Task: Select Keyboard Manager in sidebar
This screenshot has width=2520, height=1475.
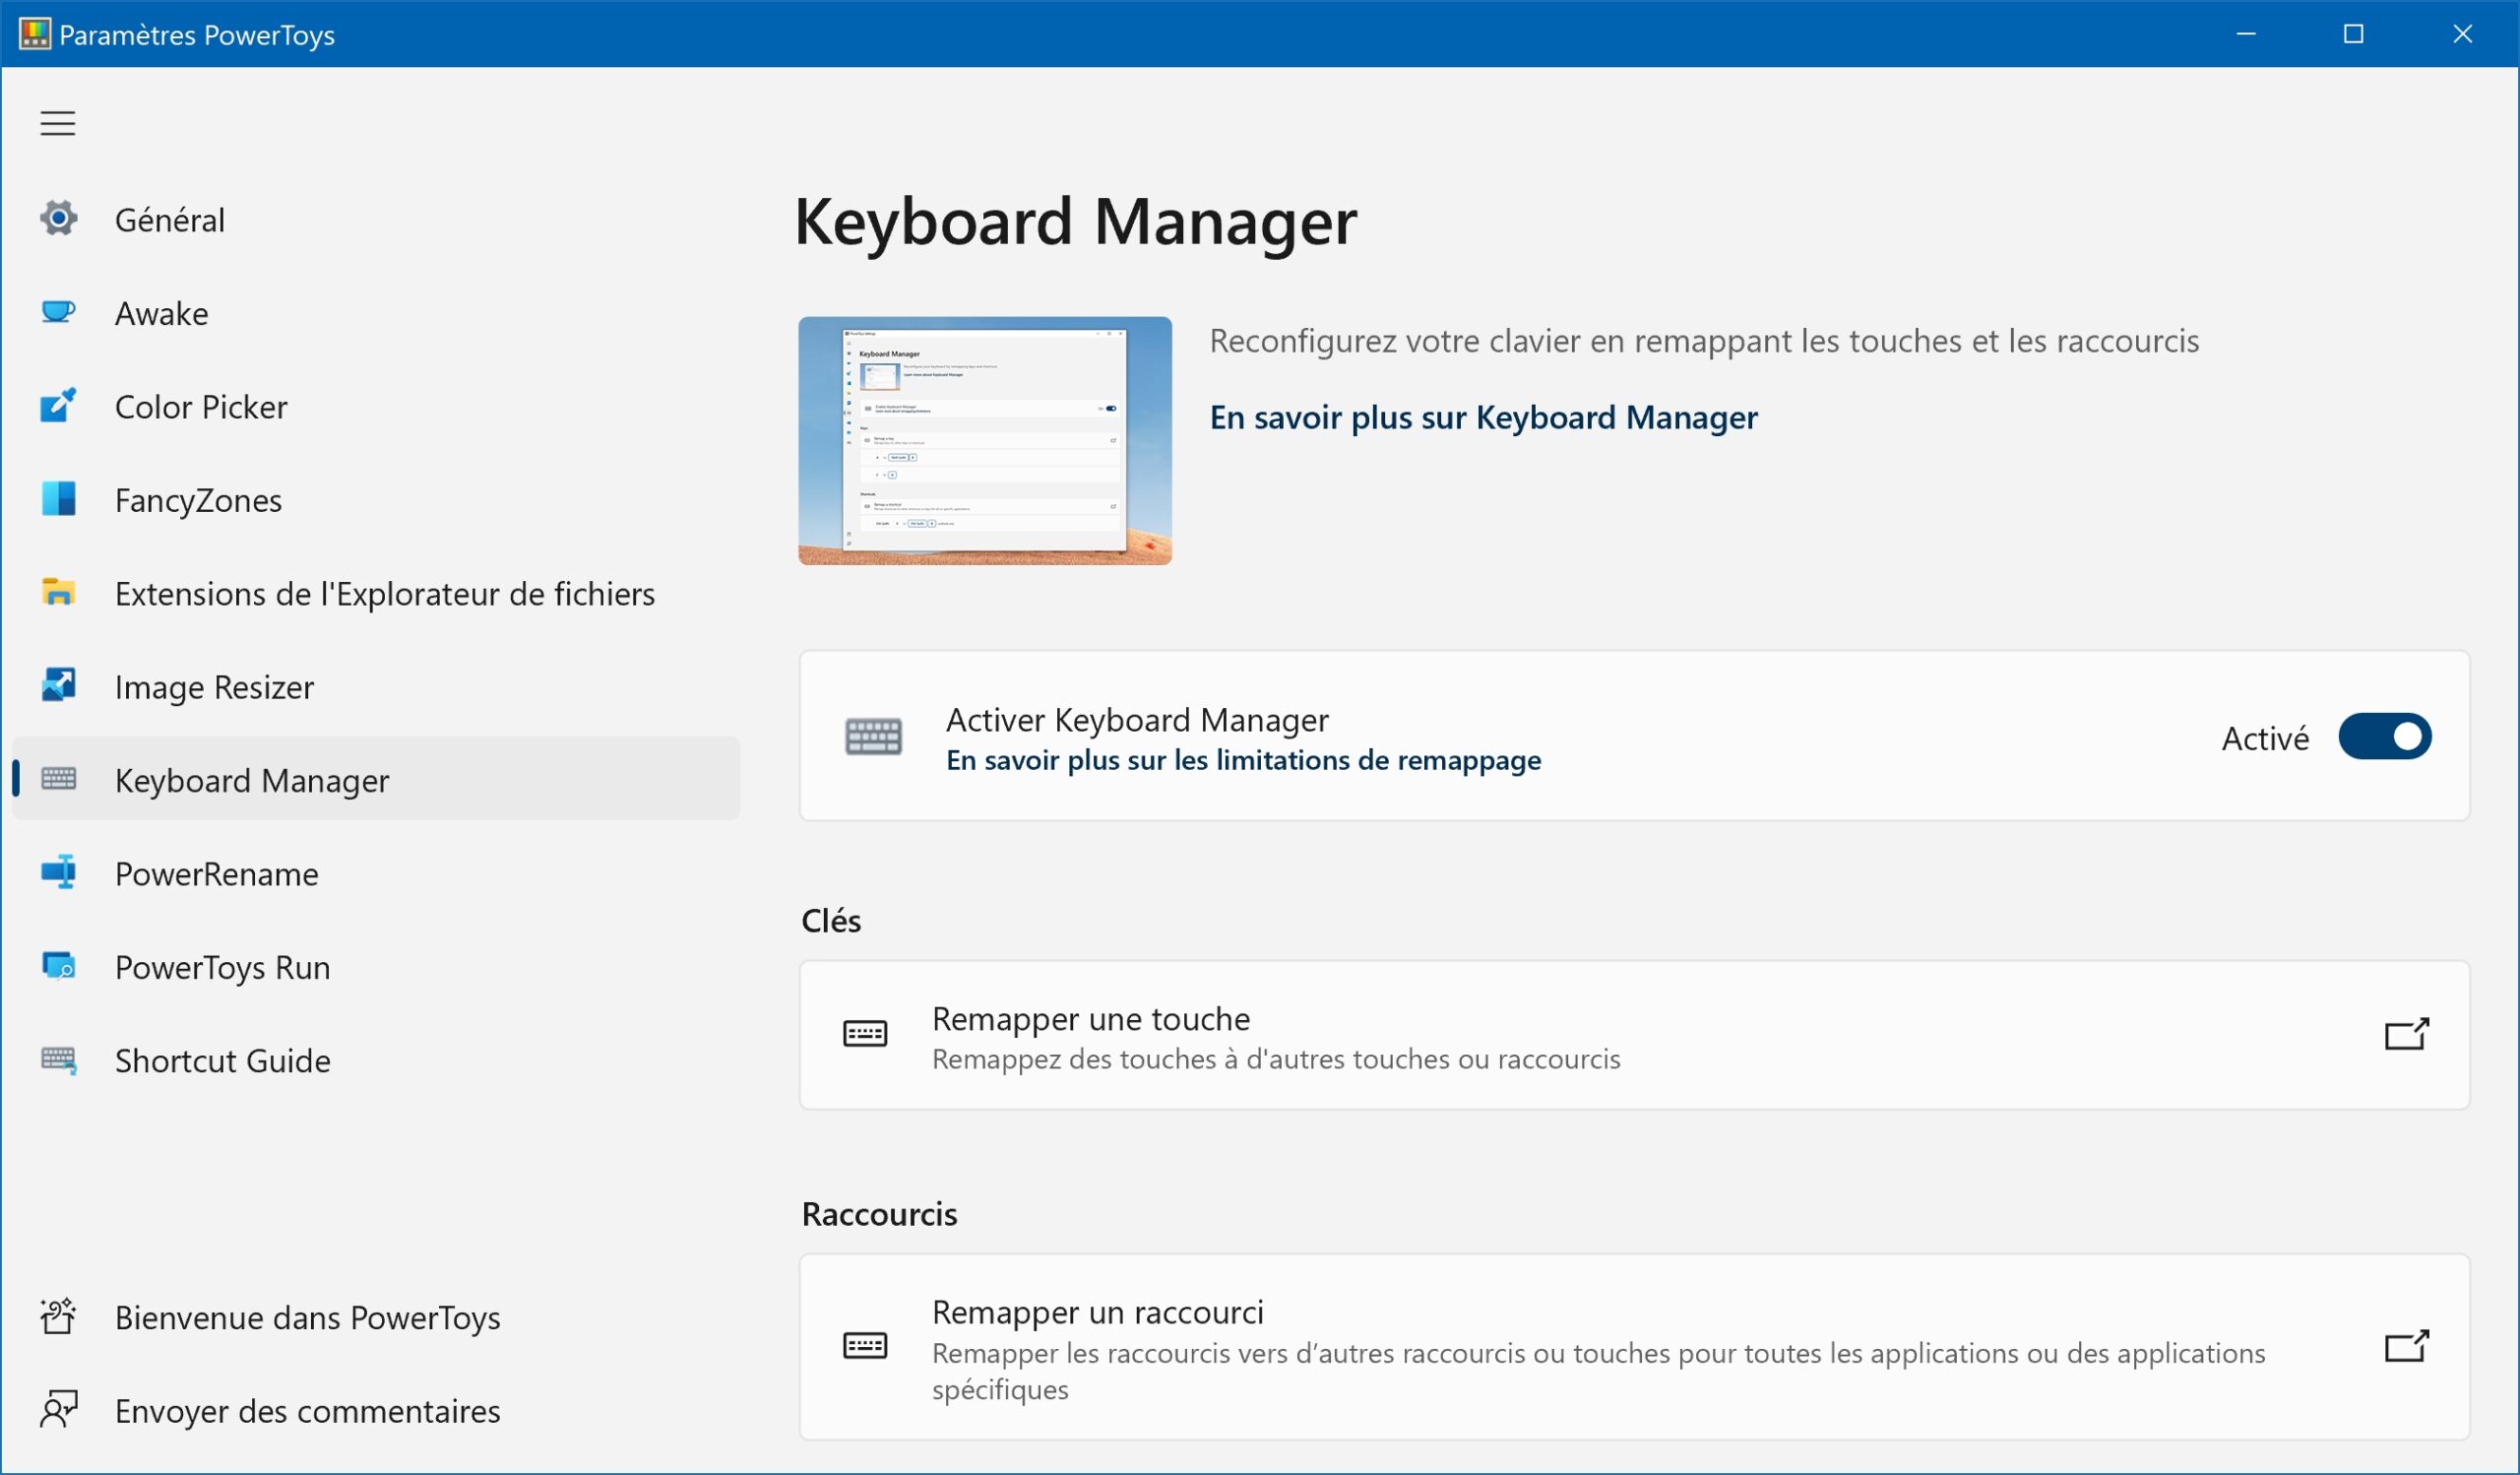Action: coord(376,779)
